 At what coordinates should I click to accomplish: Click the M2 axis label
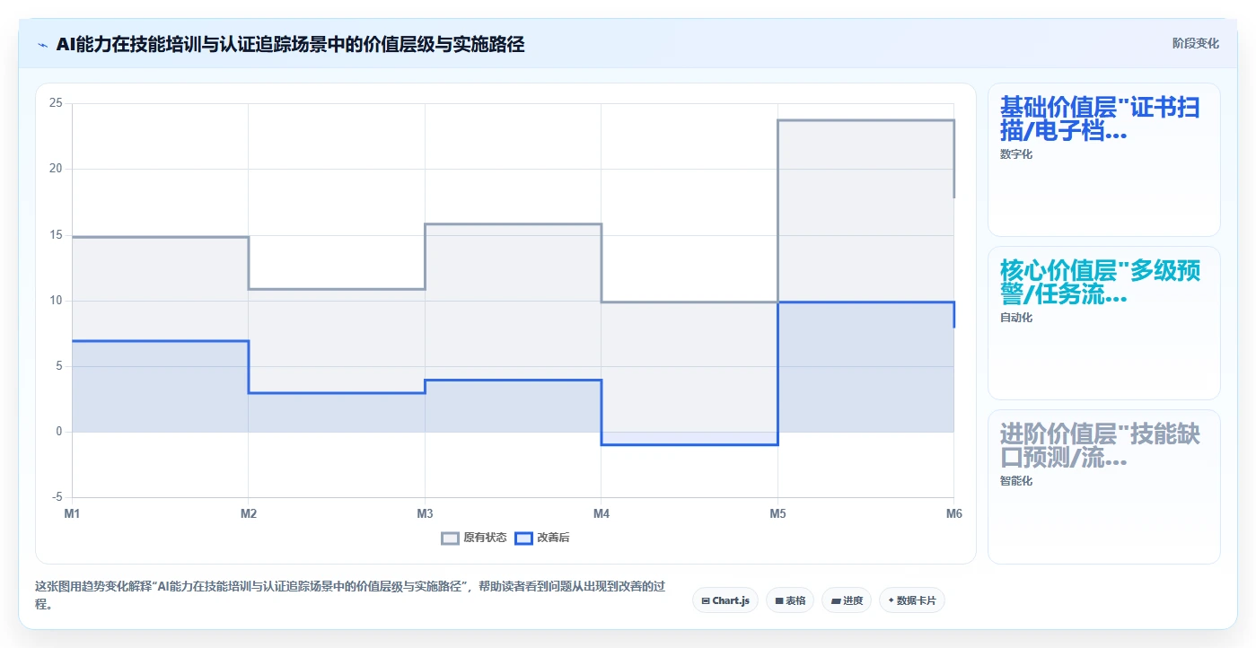249,514
